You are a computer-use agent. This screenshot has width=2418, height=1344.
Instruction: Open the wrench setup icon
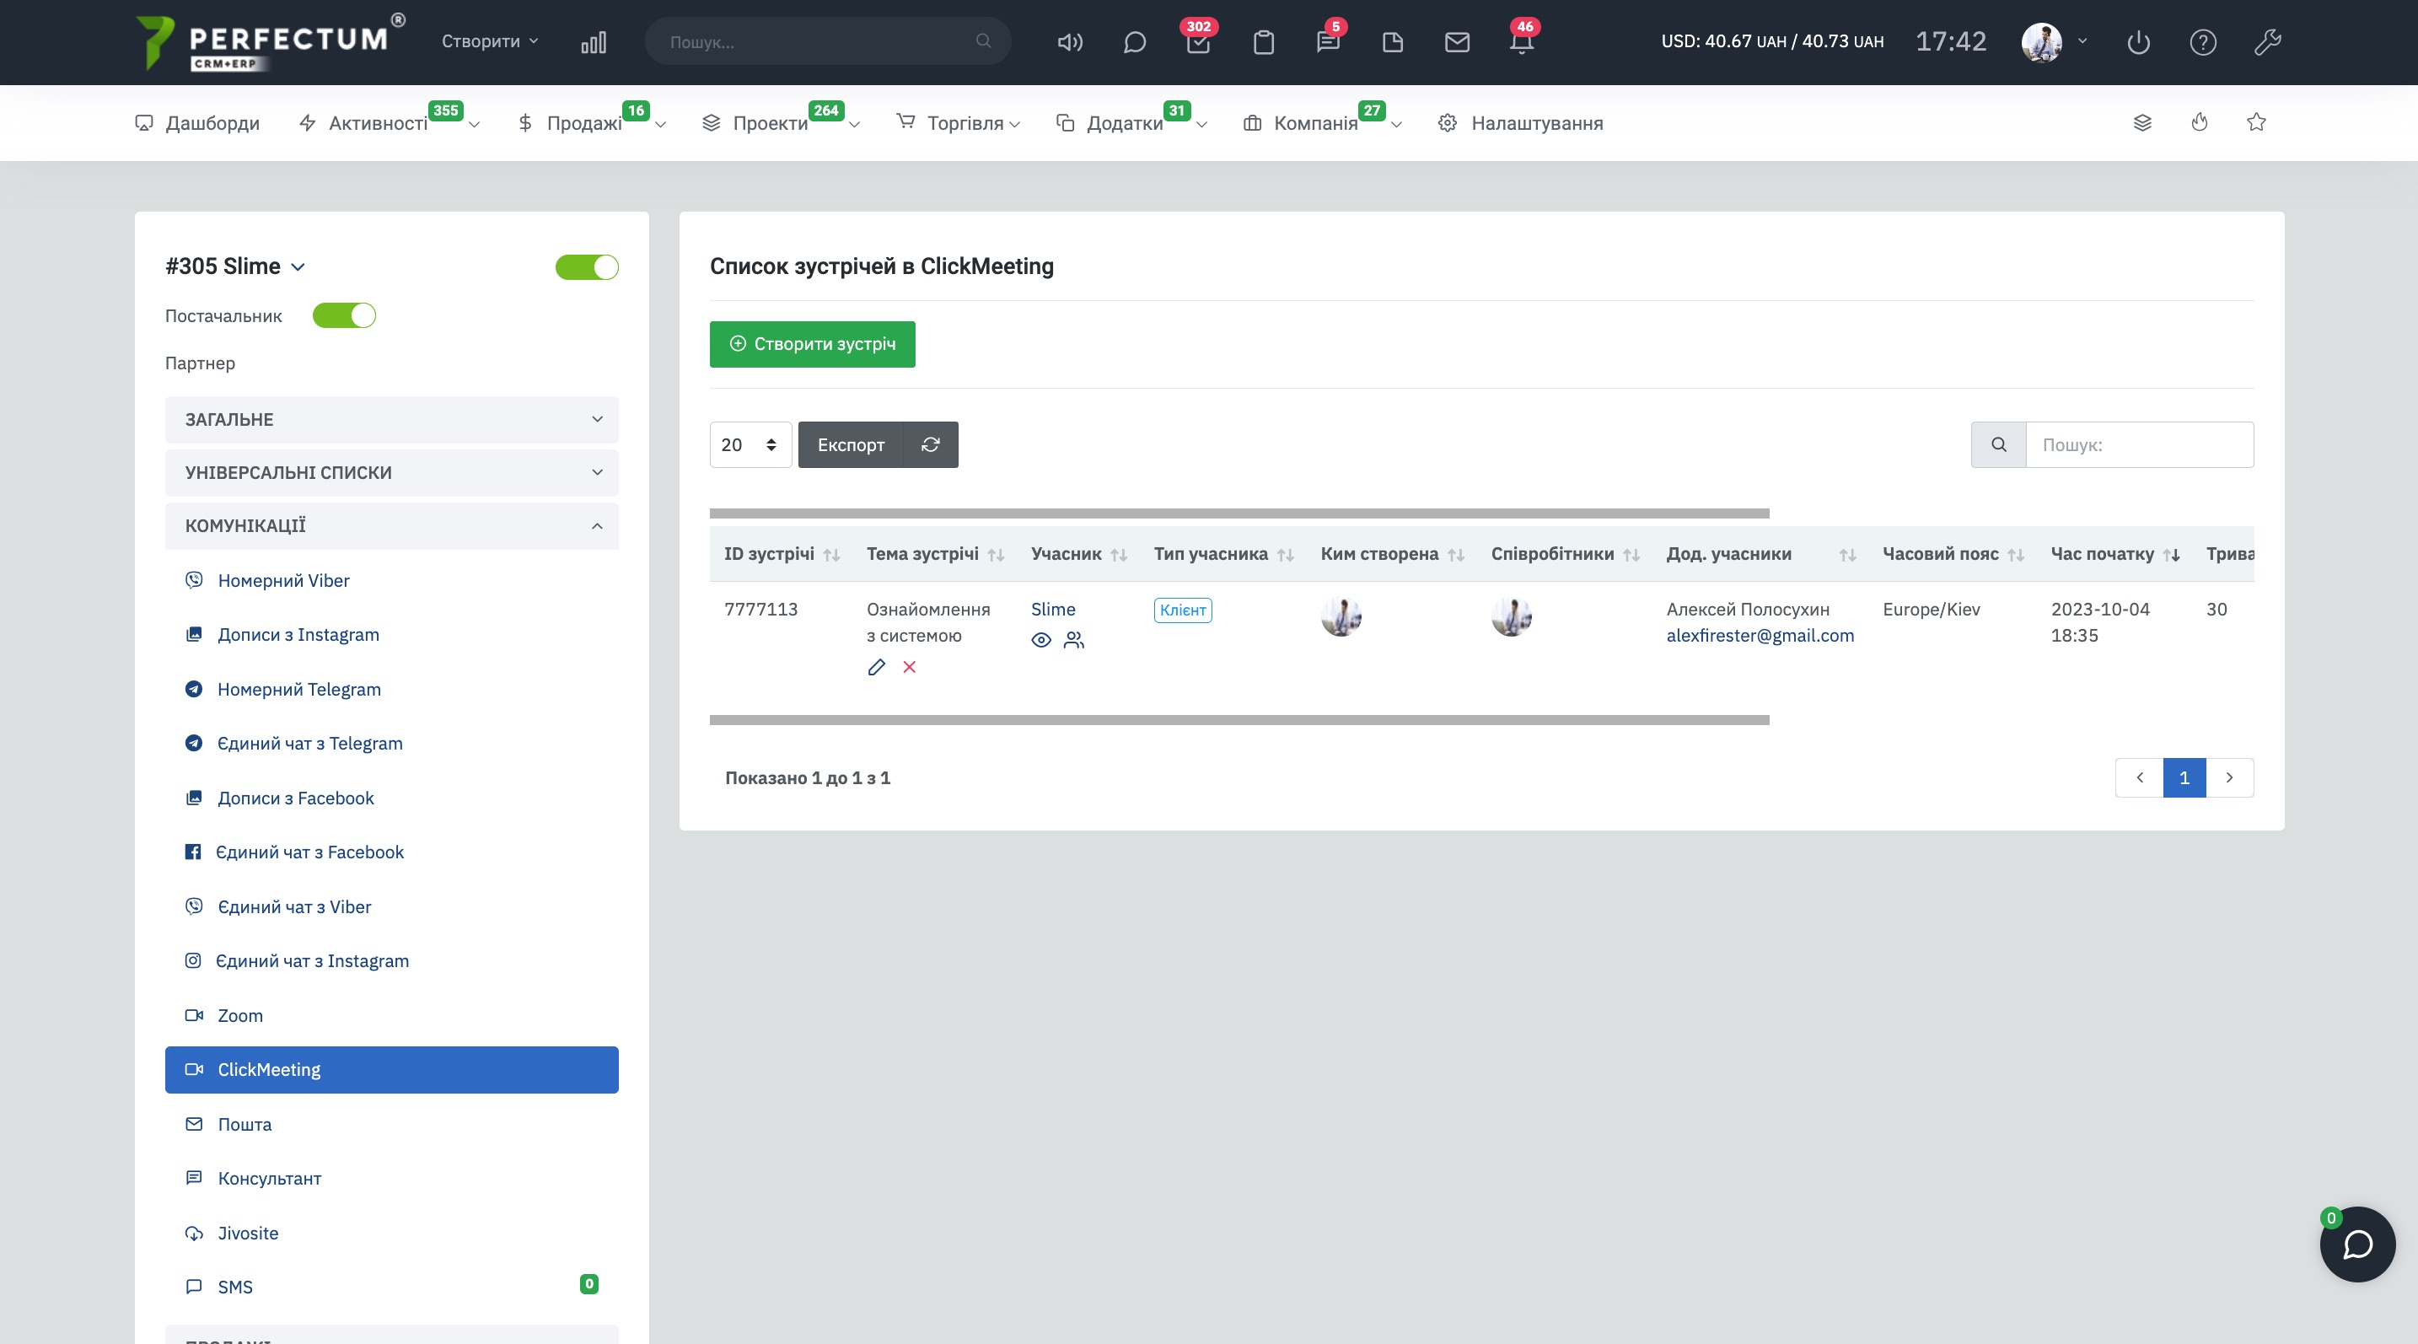2267,42
